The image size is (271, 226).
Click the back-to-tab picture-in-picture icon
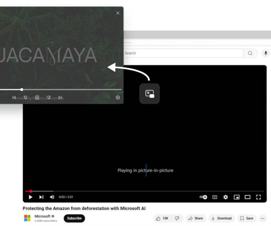(149, 94)
